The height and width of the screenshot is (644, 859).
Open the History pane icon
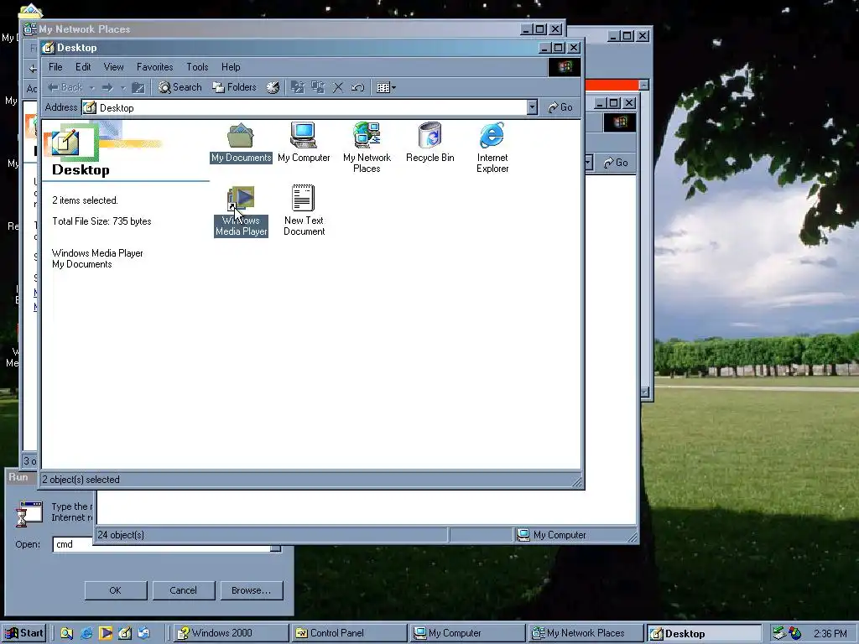tap(273, 87)
